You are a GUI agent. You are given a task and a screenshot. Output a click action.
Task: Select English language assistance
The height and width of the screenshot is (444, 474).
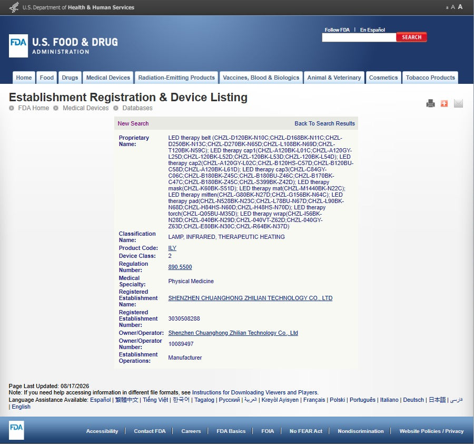[21, 407]
